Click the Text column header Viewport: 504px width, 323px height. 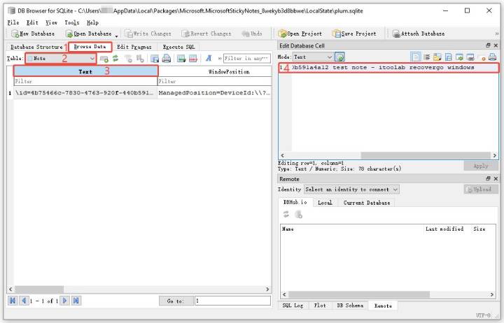pos(85,71)
